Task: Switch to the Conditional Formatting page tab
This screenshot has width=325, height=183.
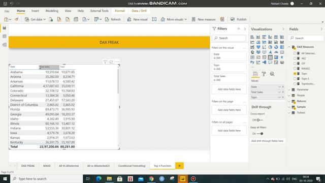Action: point(132,166)
